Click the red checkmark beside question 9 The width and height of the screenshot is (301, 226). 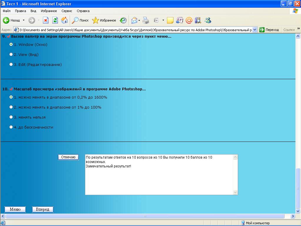point(9,36)
